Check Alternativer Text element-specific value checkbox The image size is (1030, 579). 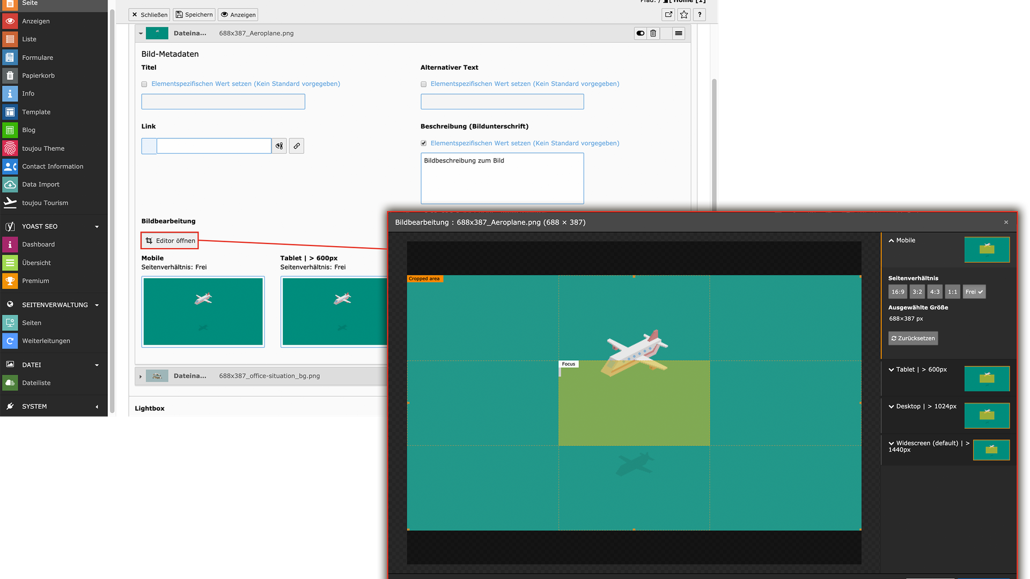click(x=424, y=84)
